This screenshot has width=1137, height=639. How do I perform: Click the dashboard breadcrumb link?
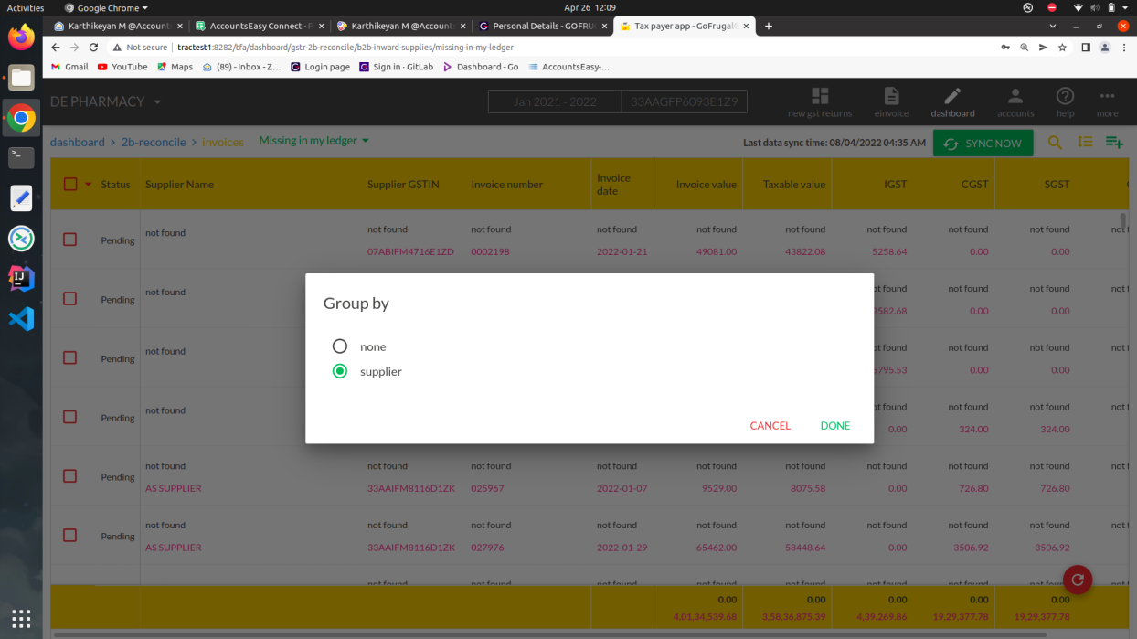click(x=78, y=142)
